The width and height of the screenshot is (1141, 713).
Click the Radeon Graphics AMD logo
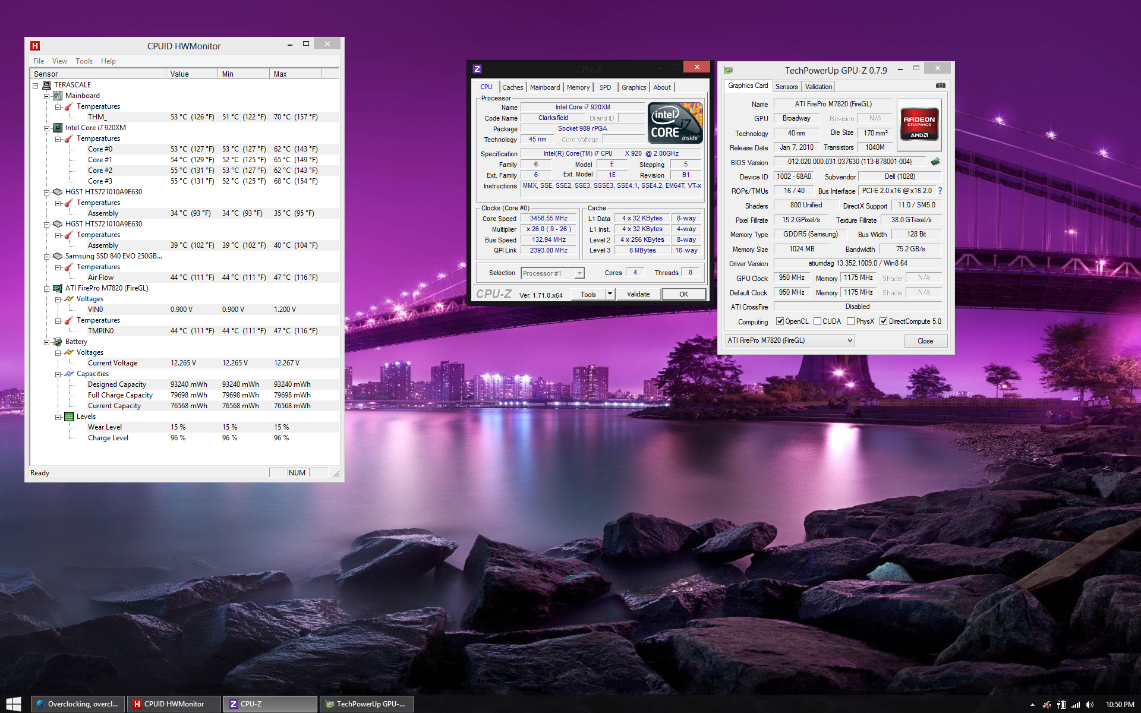(x=919, y=124)
